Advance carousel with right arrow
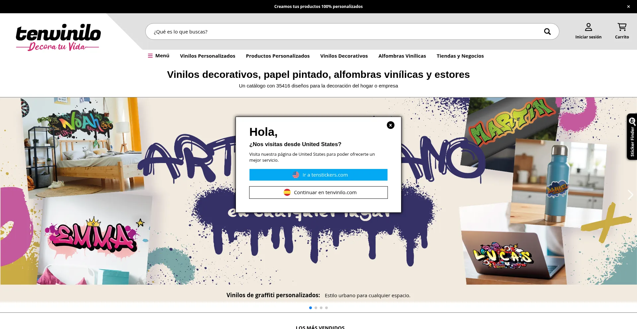 pyautogui.click(x=630, y=195)
